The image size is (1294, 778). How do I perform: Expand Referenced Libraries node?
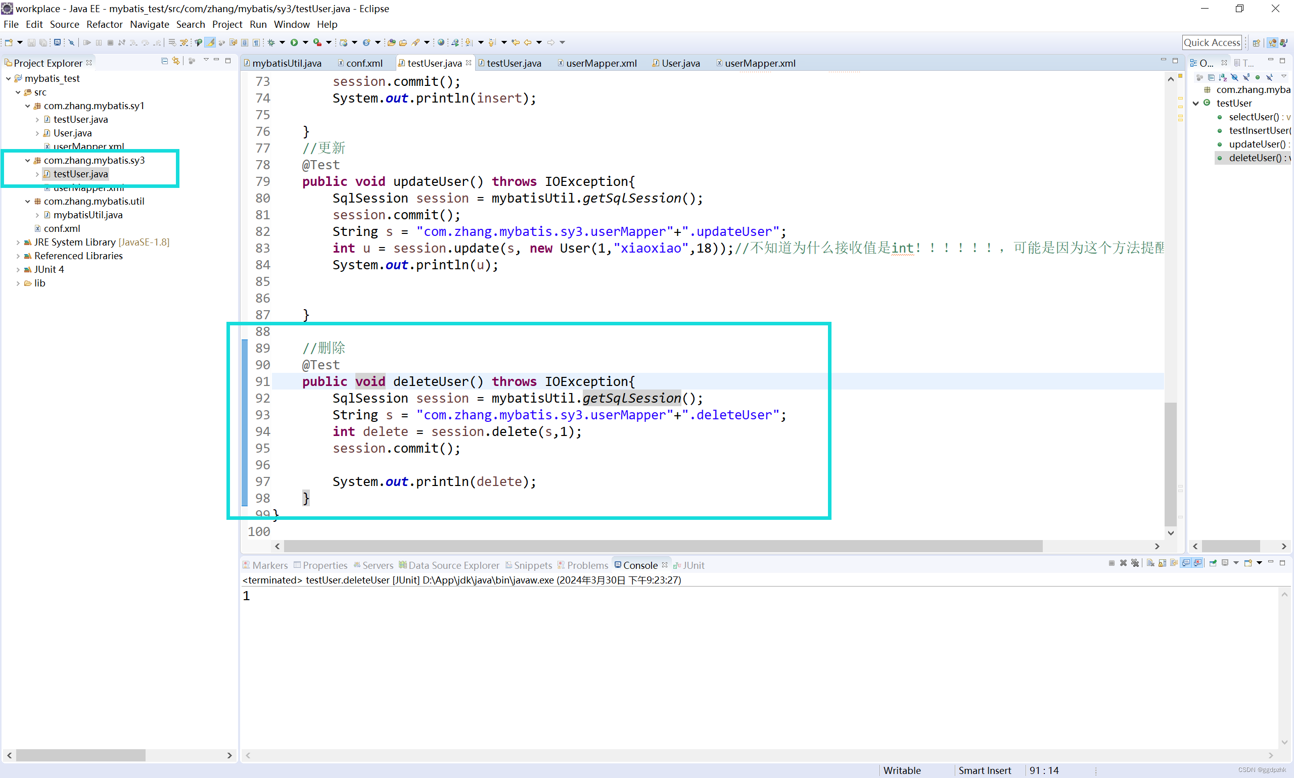click(18, 256)
